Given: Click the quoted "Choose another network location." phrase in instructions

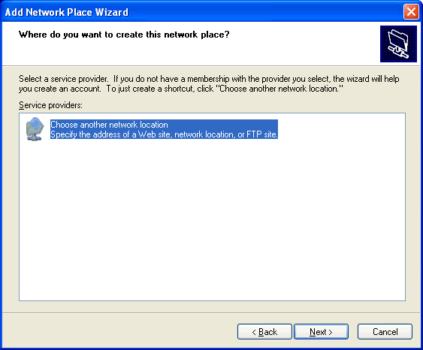Looking at the screenshot, I should click(x=279, y=89).
